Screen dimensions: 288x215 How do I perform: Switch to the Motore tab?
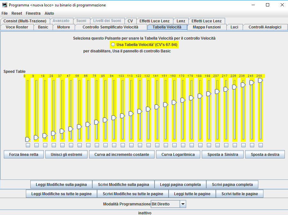[x=64, y=27]
